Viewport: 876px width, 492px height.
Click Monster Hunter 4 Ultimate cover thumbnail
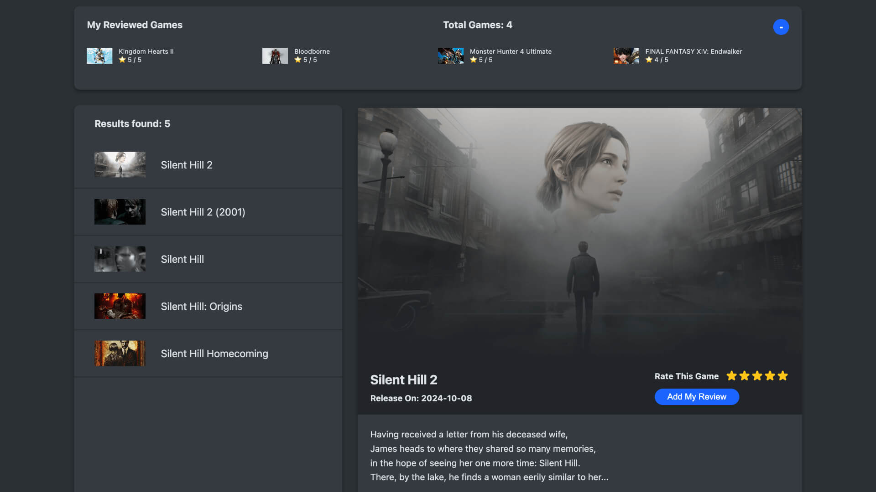coord(451,56)
